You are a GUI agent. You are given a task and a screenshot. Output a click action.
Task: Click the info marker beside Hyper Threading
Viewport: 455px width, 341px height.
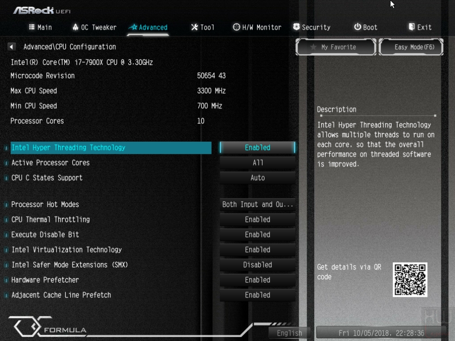click(x=6, y=148)
